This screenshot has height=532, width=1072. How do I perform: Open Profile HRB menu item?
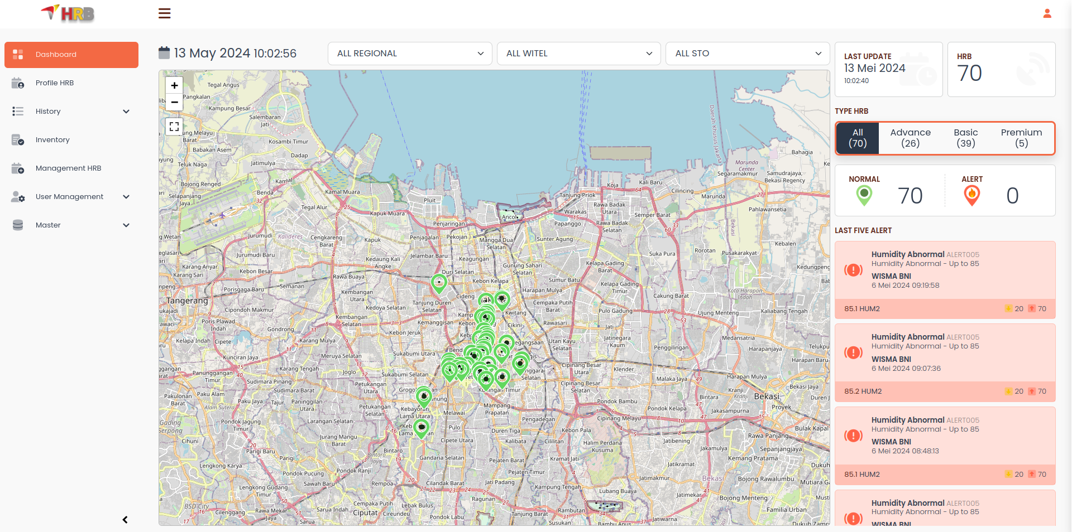pyautogui.click(x=71, y=83)
